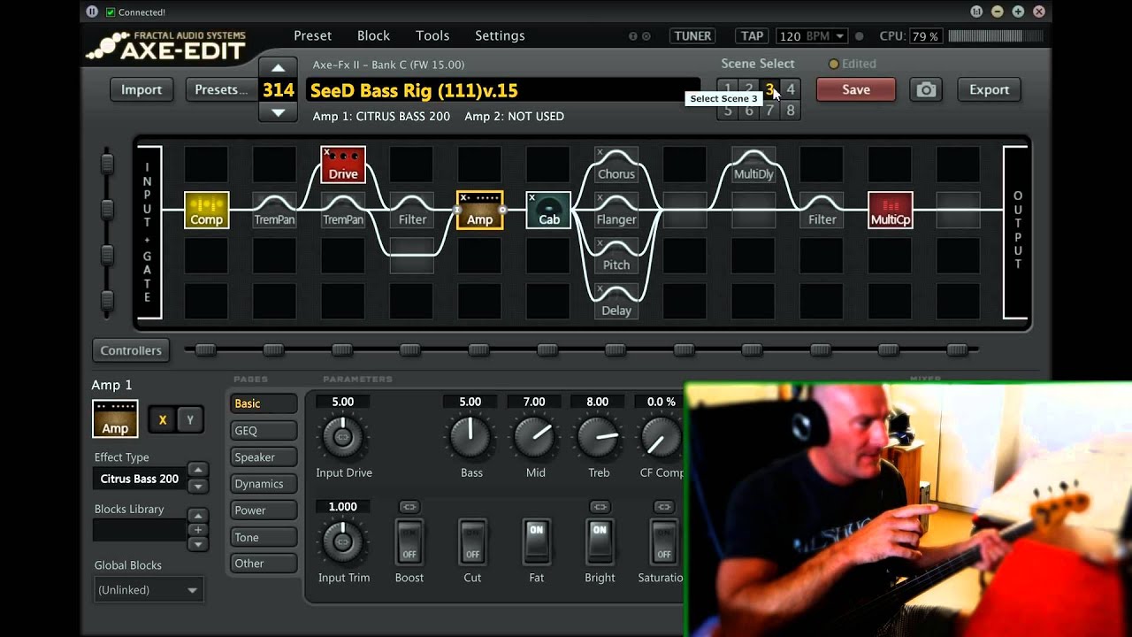Click the camera snapshot icon
1132x637 pixels.
[x=926, y=89]
